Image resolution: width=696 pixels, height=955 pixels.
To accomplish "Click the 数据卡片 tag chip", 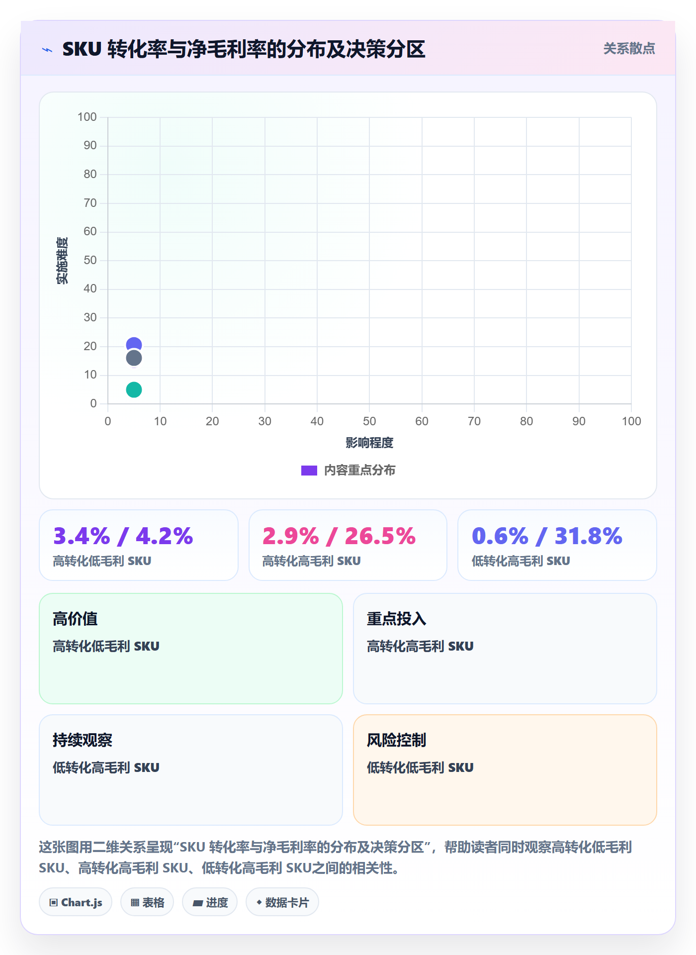I will coord(282,902).
